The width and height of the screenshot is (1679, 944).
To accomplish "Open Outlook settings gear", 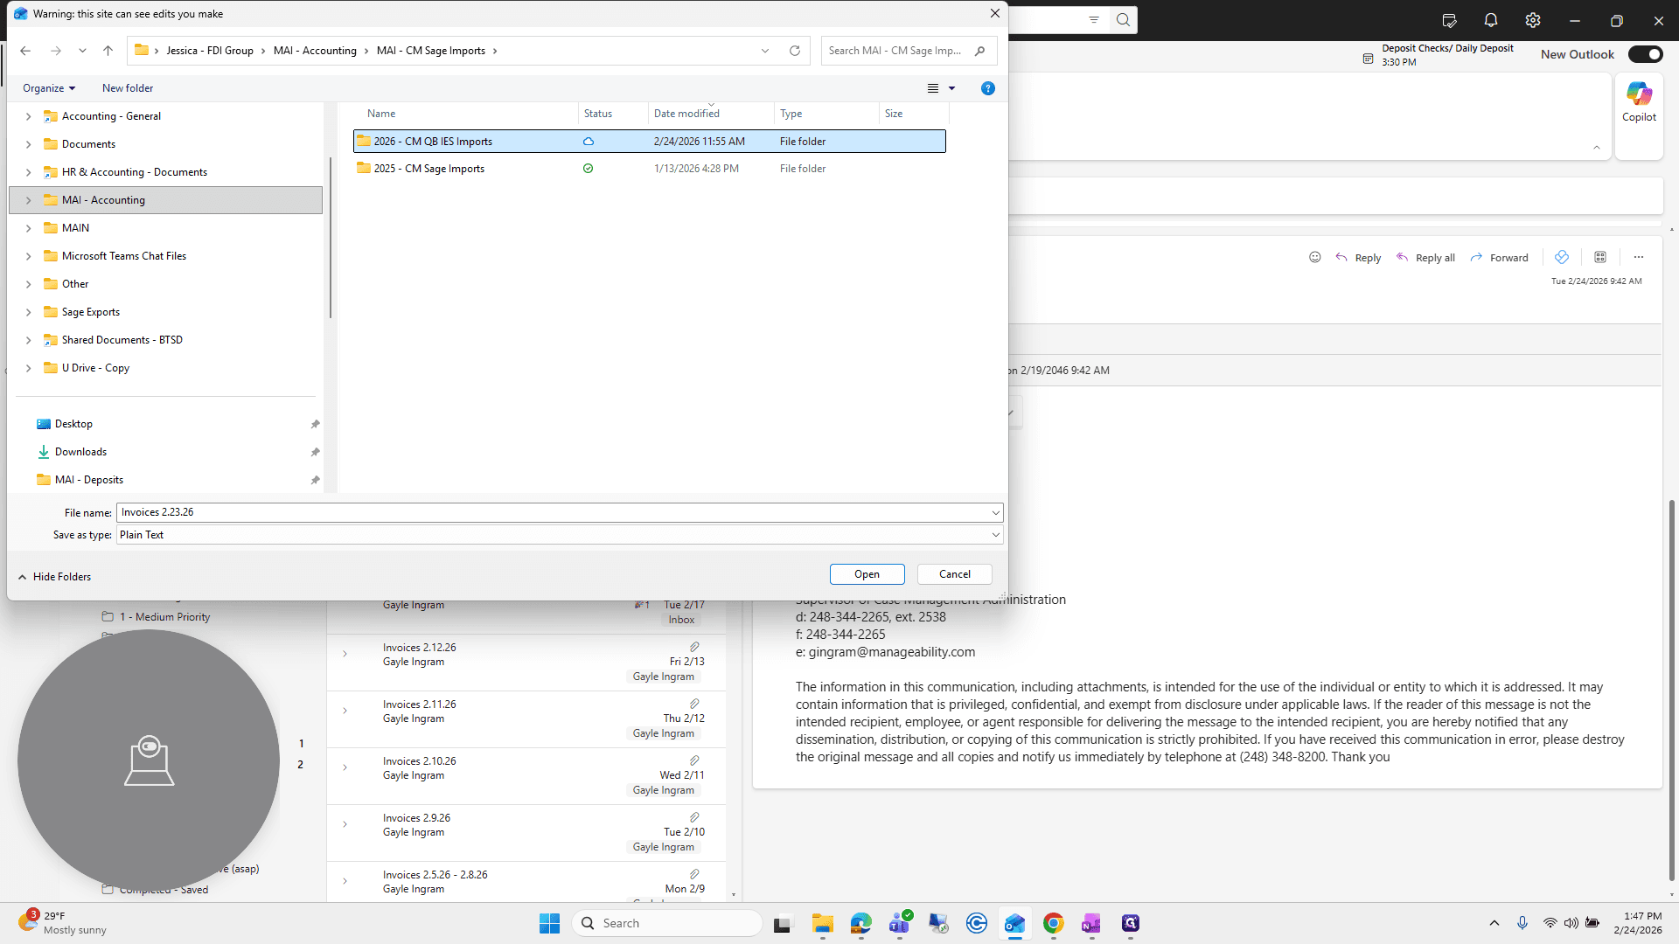I will click(x=1533, y=20).
